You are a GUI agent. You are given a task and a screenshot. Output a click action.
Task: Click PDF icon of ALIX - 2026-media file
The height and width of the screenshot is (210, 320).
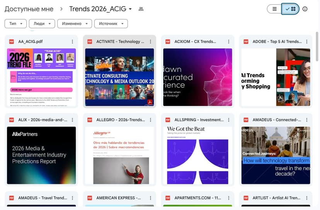[x=12, y=120]
